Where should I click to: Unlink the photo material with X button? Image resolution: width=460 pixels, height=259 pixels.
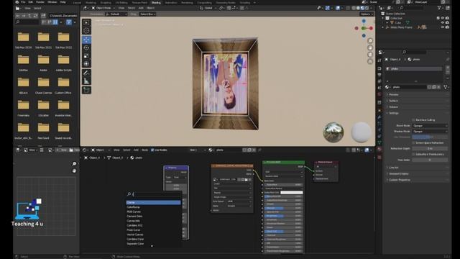tap(438, 87)
